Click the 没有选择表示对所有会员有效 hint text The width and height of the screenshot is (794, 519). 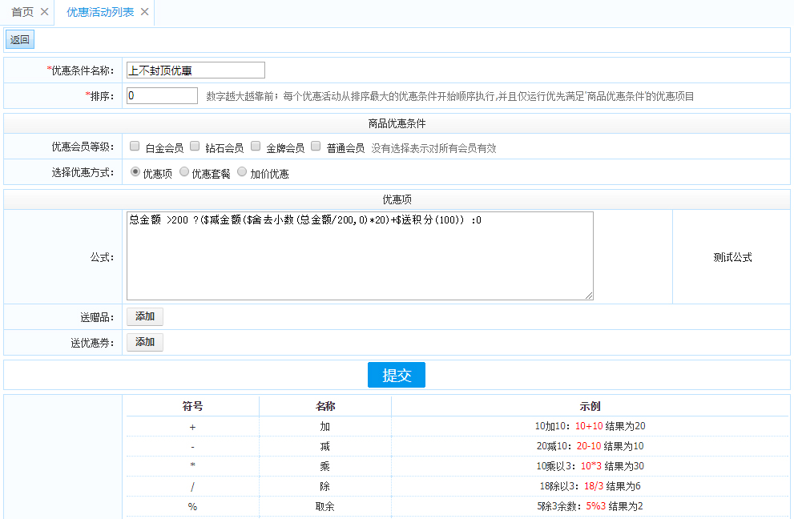coord(433,148)
